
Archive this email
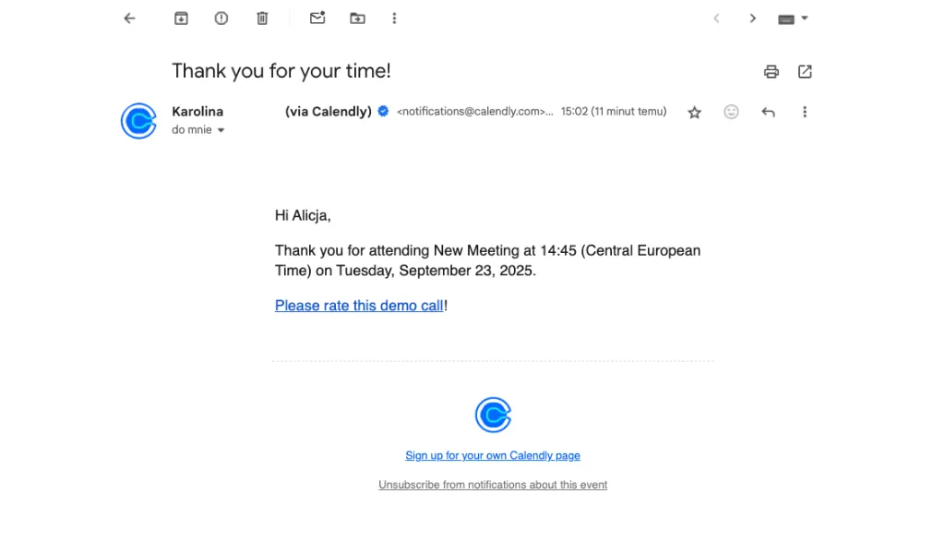181,18
